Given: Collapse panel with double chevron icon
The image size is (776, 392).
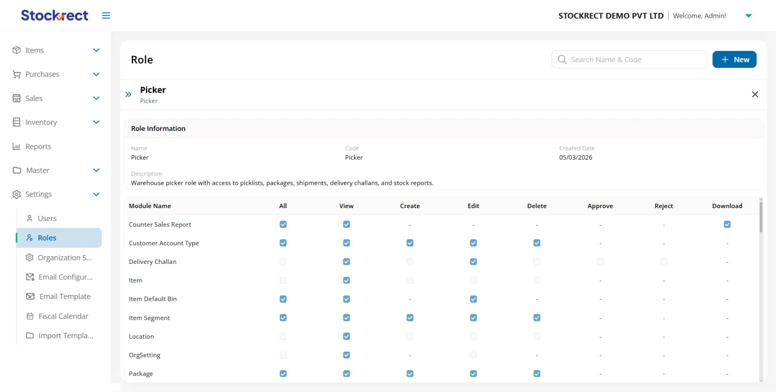Looking at the screenshot, I should pyautogui.click(x=129, y=95).
